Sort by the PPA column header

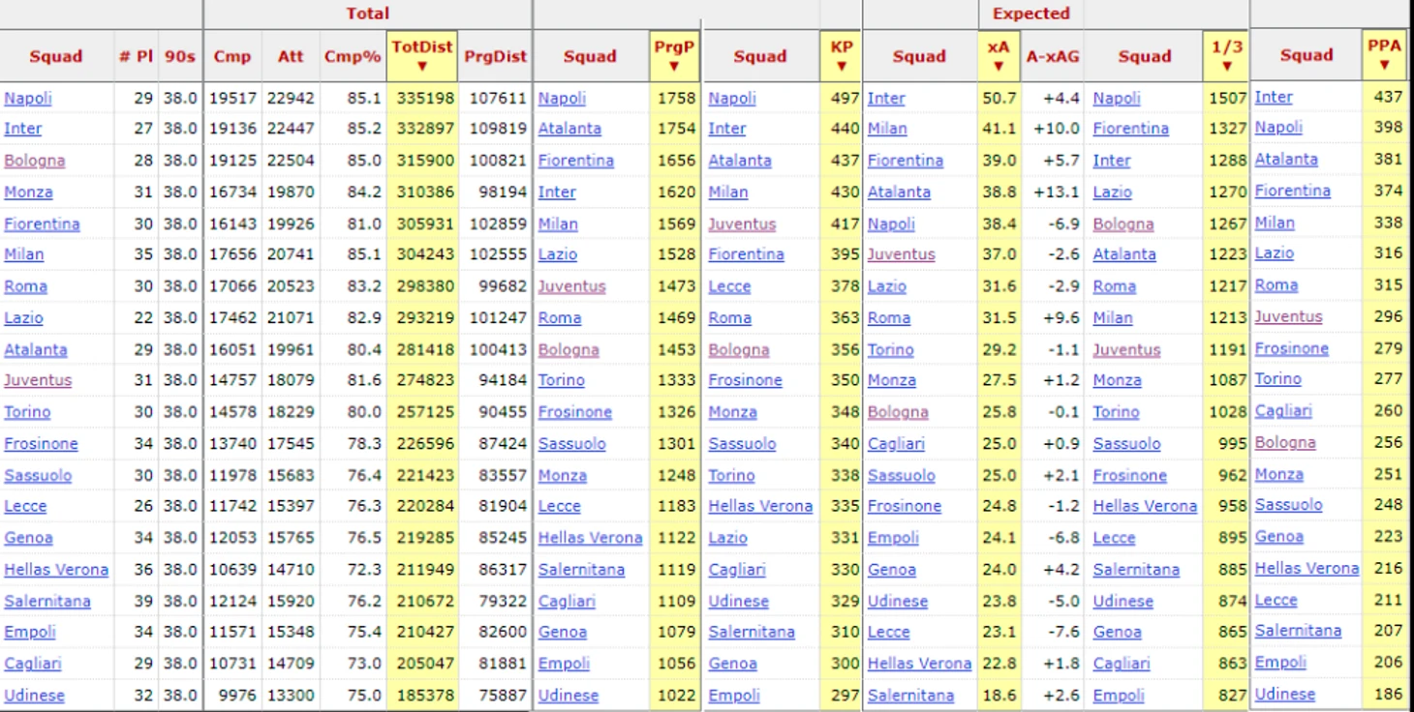pyautogui.click(x=1384, y=55)
